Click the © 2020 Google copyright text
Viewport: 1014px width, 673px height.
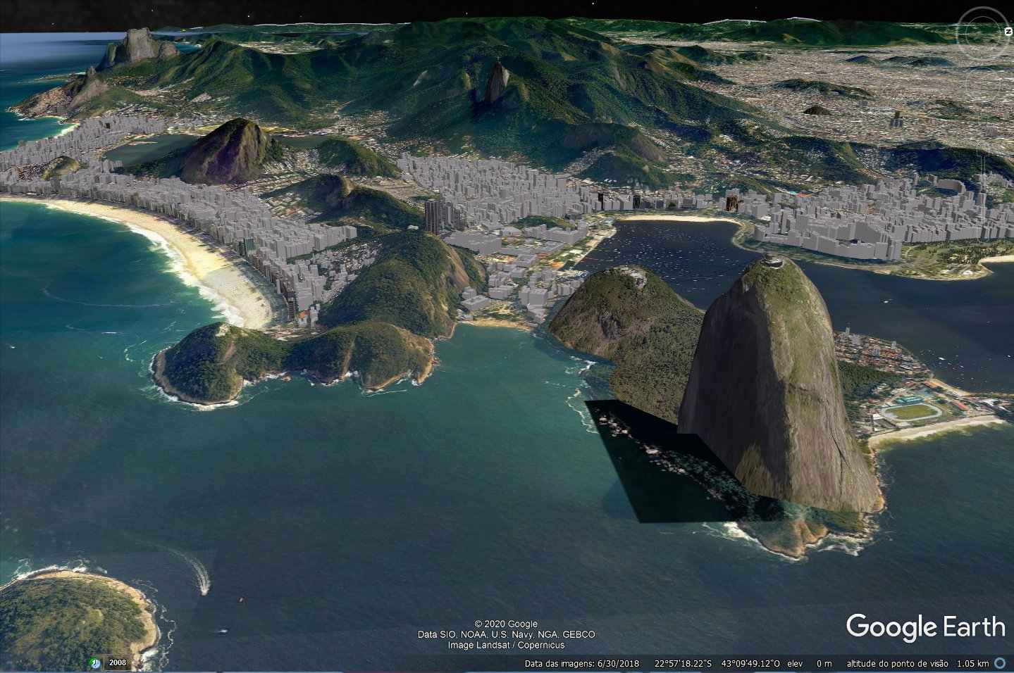pyautogui.click(x=505, y=624)
